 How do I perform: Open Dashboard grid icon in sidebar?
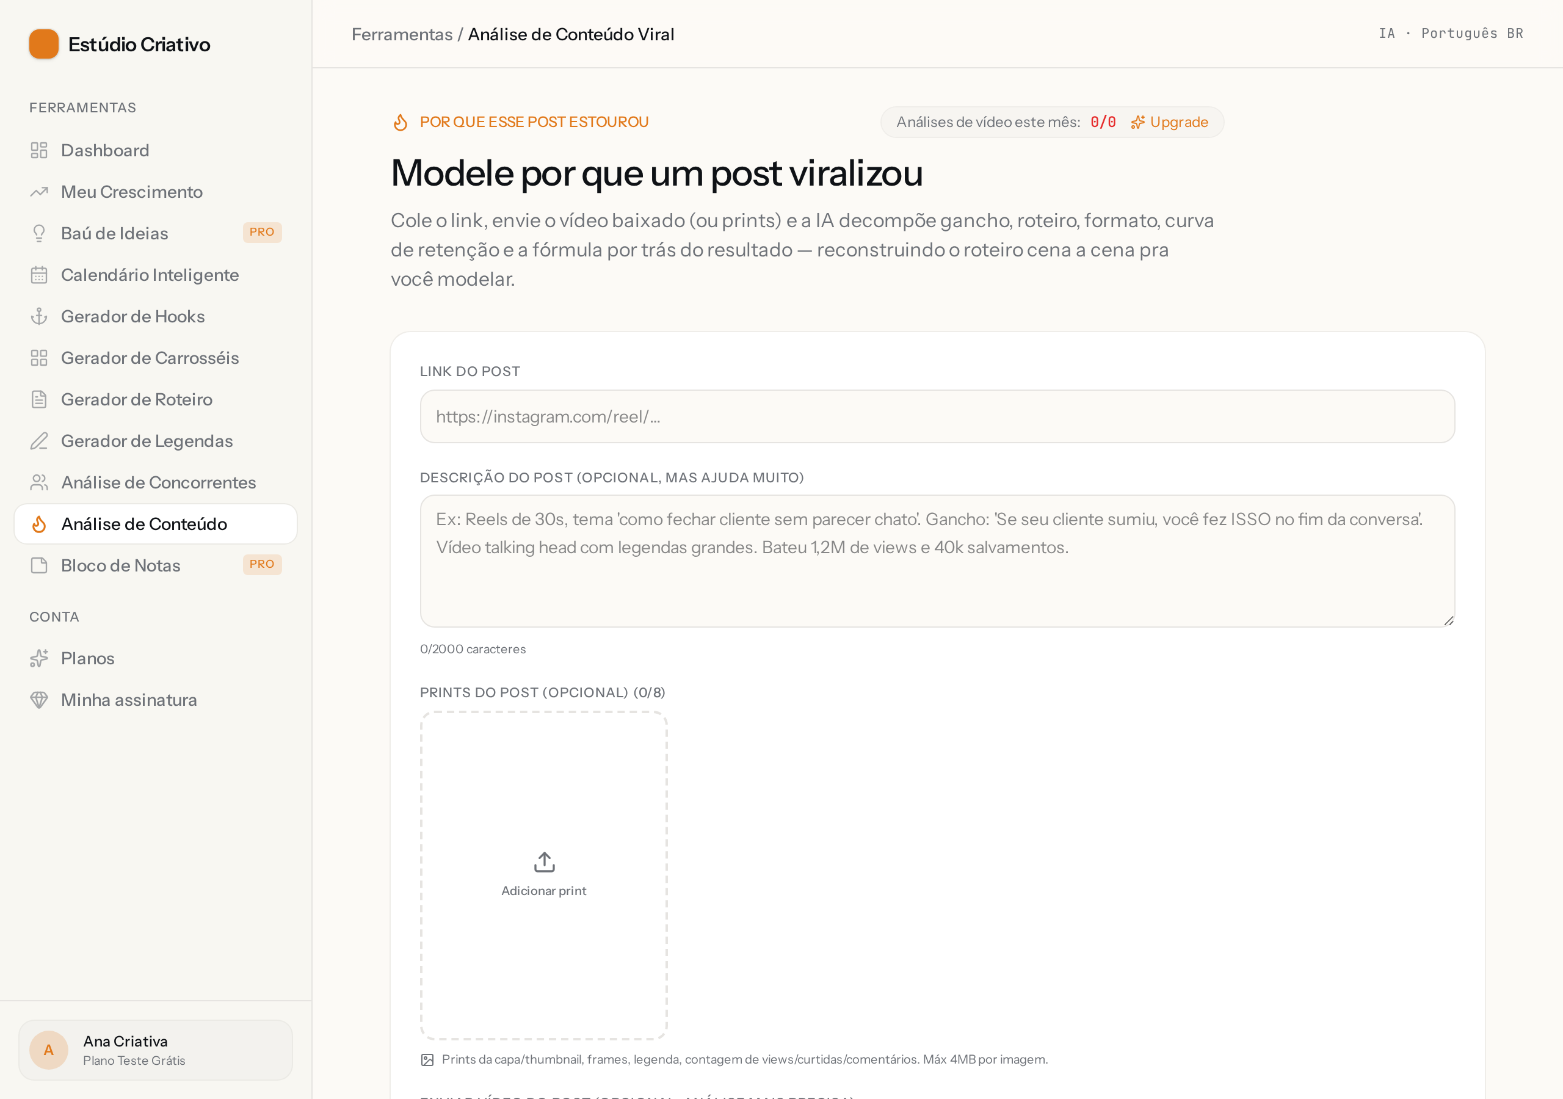click(x=39, y=150)
